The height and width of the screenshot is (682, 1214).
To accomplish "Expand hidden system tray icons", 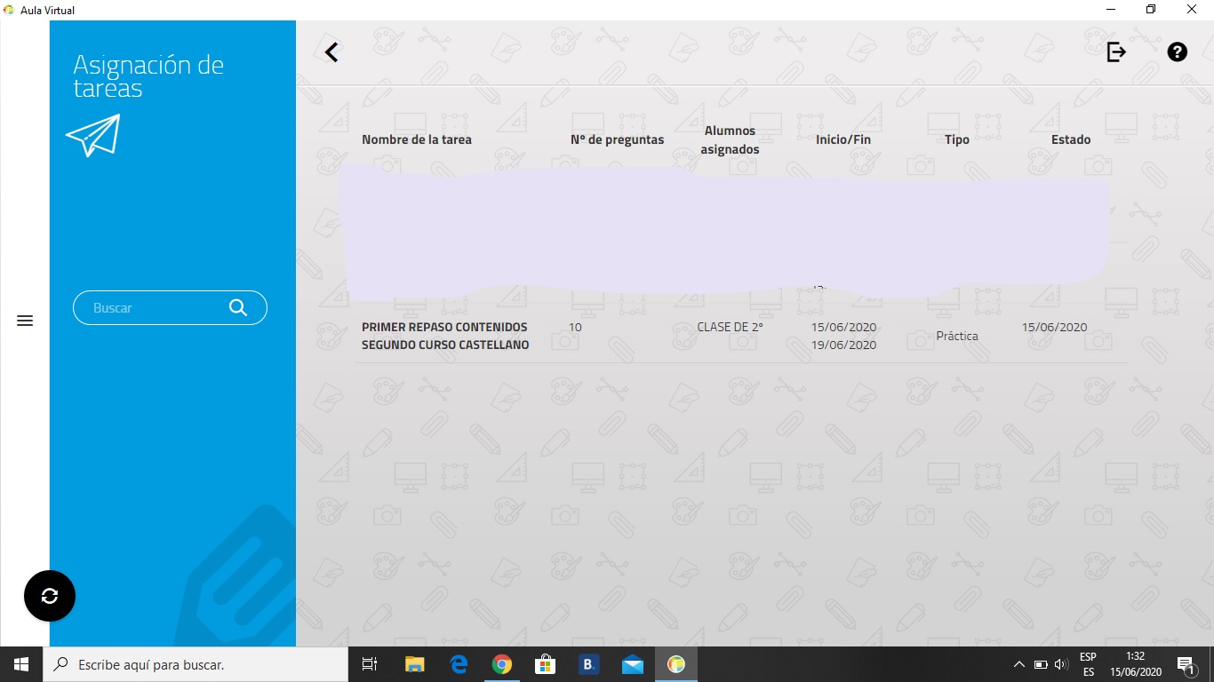I will (1019, 664).
